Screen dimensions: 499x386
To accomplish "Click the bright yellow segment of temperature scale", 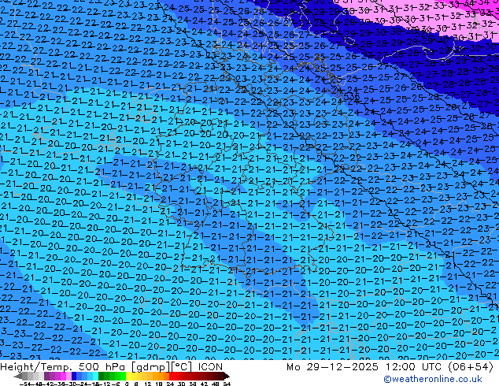I will (128, 376).
